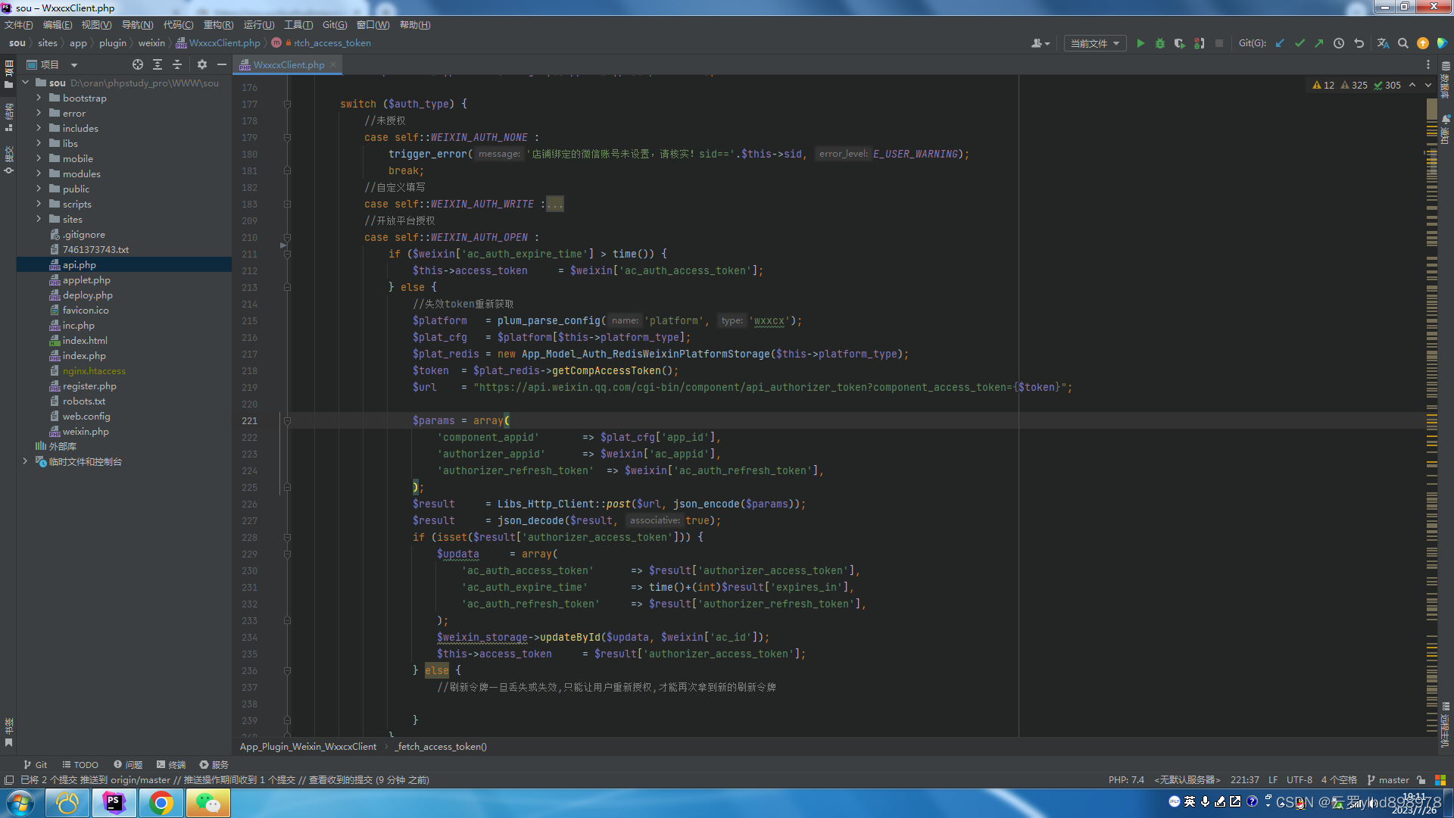Click the green Debug bug icon
1454x818 pixels.
(1159, 43)
